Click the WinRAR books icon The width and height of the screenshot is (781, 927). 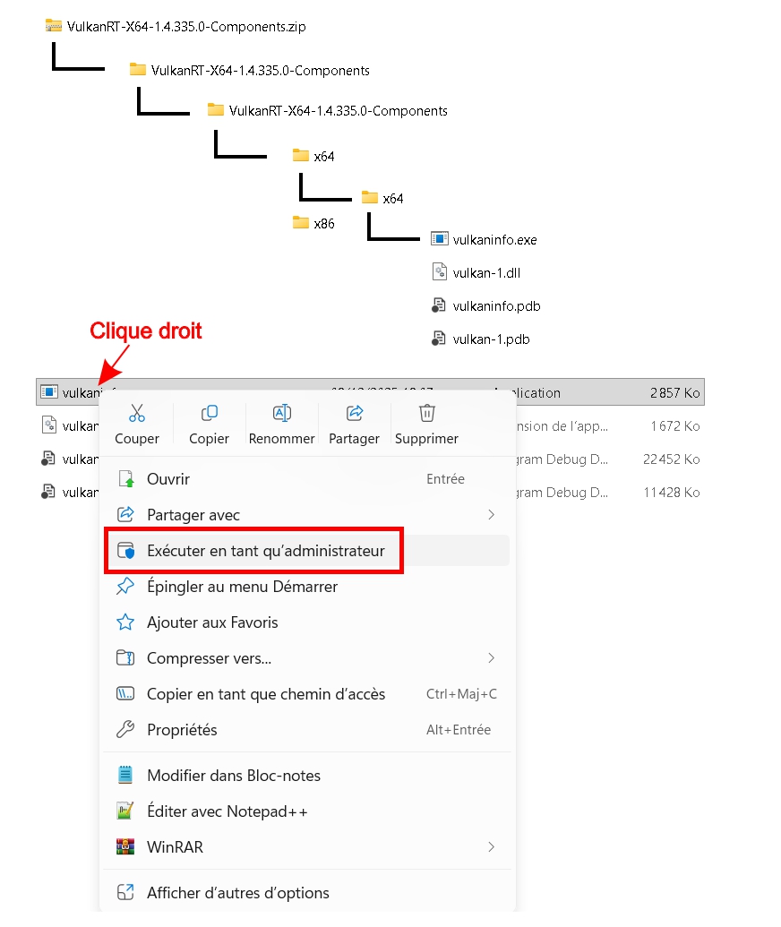(x=126, y=847)
